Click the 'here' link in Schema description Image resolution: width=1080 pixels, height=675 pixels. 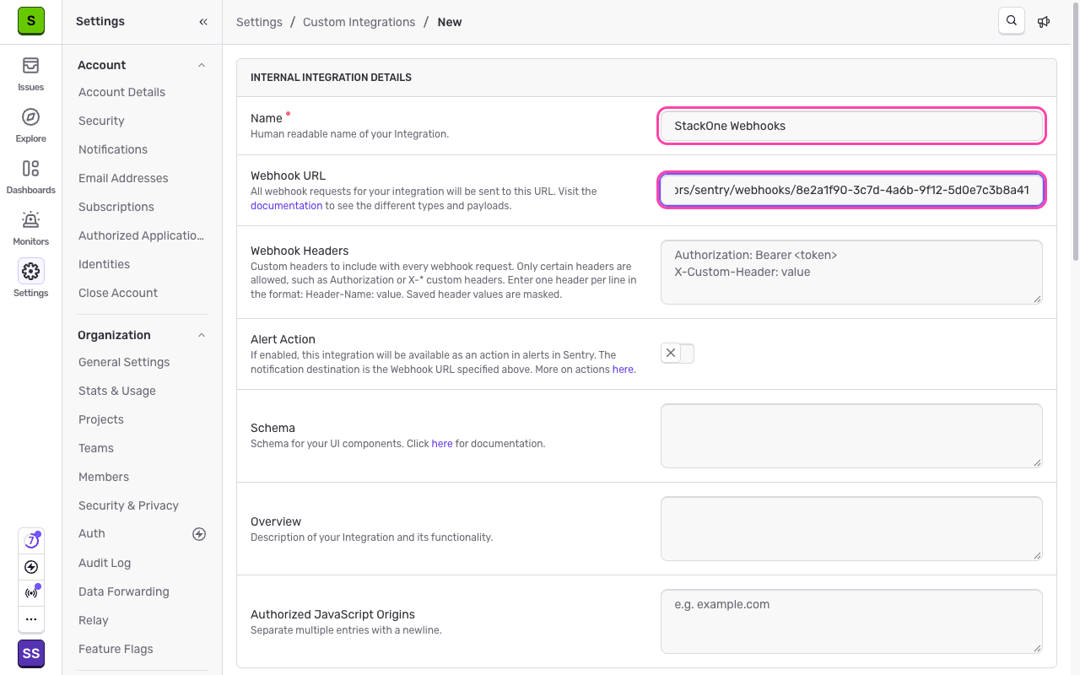tap(442, 444)
